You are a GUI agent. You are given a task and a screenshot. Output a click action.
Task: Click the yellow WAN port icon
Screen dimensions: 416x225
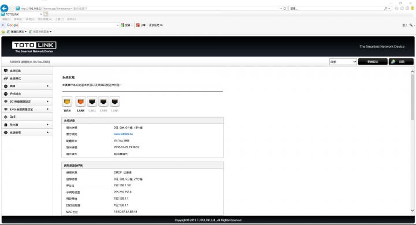click(x=67, y=102)
